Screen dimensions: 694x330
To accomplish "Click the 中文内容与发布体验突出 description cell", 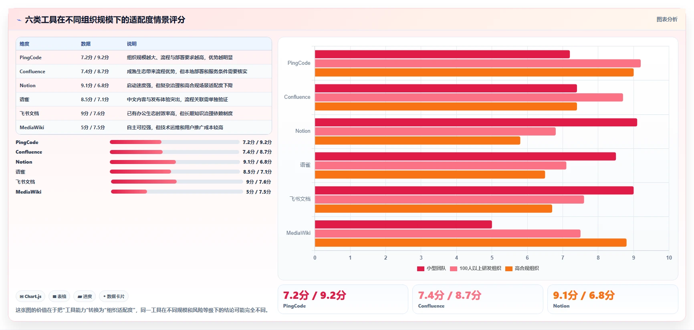I will (x=178, y=100).
